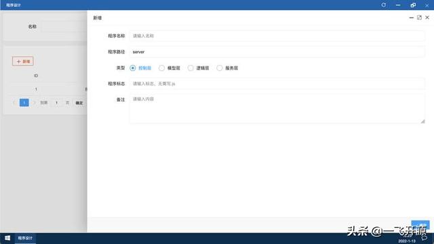Click the table row with ID 1
Image resolution: width=434 pixels, height=244 pixels.
pyautogui.click(x=47, y=89)
